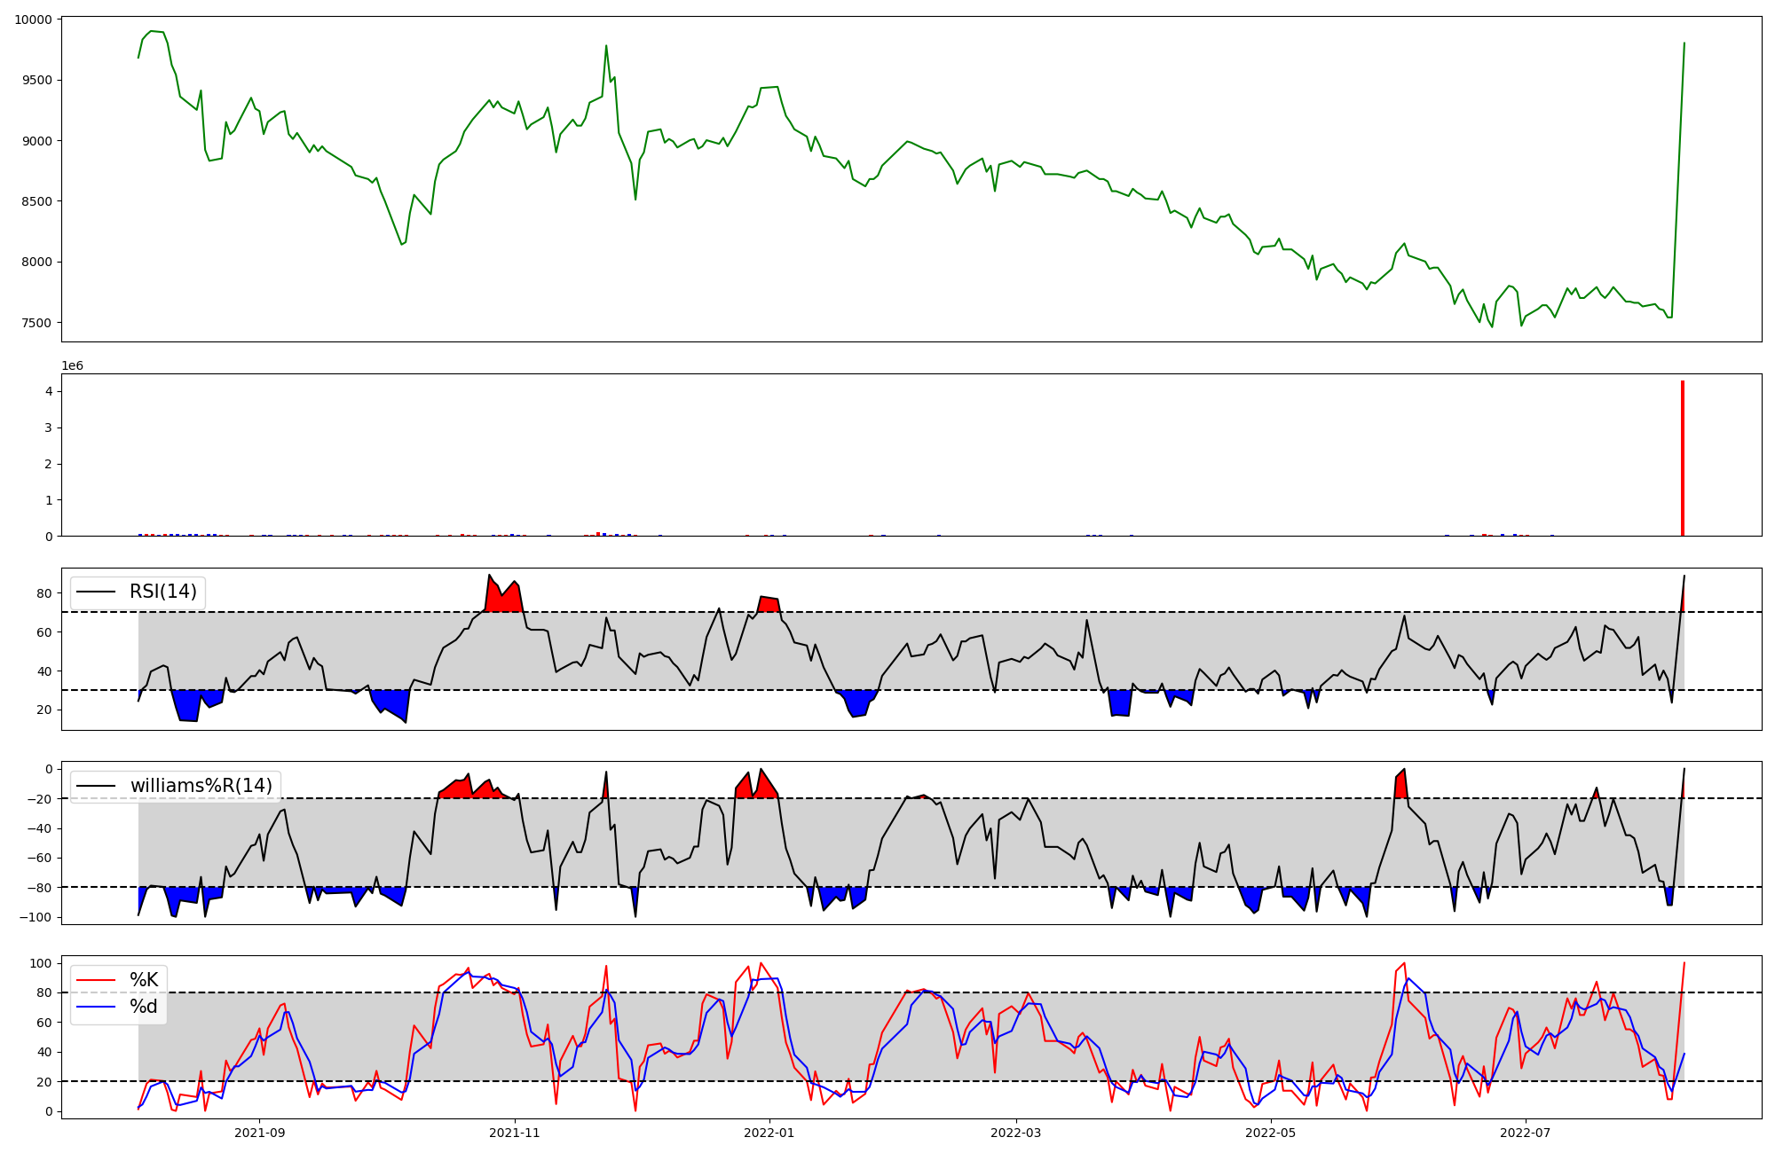Click the RSI(14) legend entry
The height and width of the screenshot is (1153, 1775).
click(x=163, y=592)
